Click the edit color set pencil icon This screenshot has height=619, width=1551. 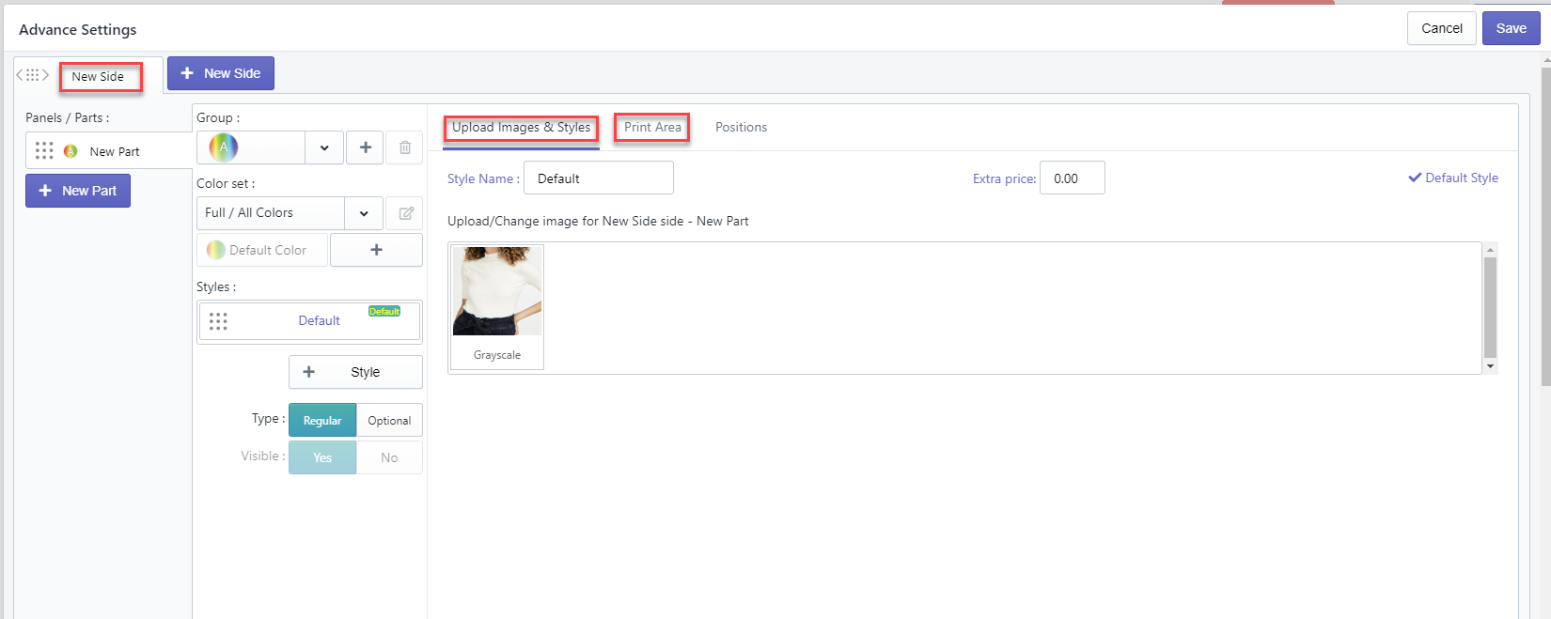406,213
